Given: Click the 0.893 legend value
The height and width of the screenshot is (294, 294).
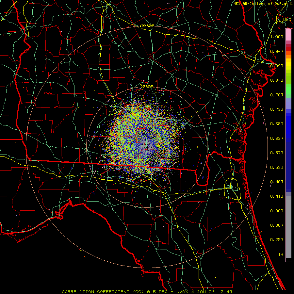Looking at the screenshot, I should click(277, 66).
